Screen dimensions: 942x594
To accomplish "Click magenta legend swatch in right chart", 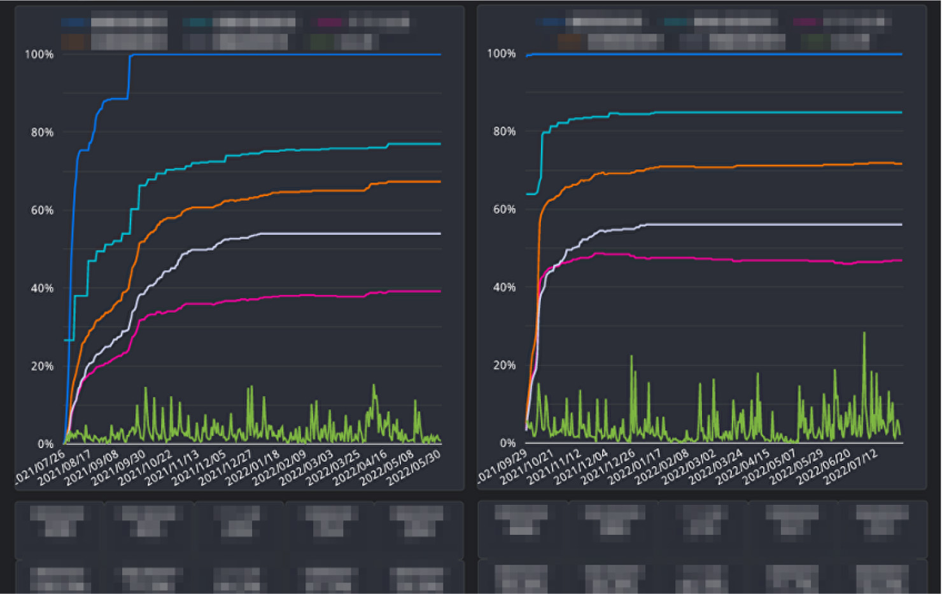I will [806, 22].
